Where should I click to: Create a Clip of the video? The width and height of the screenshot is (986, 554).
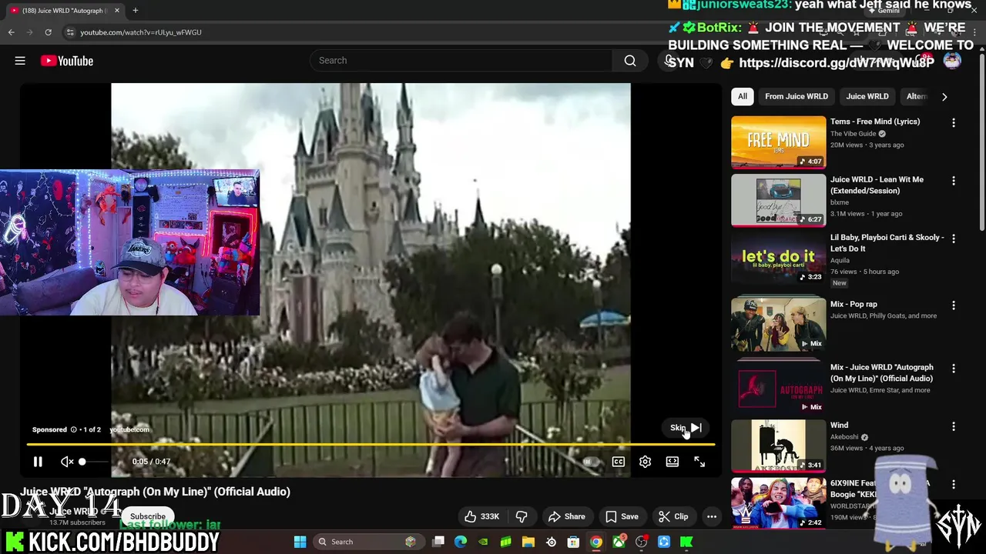pyautogui.click(x=673, y=516)
